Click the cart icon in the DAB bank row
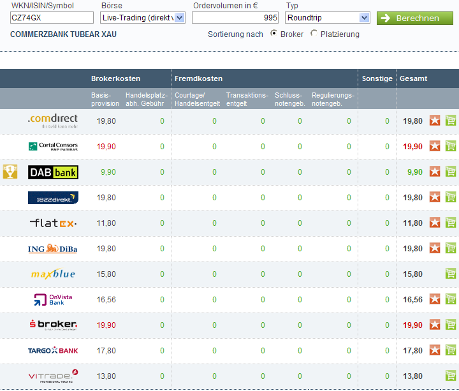Screen dimensions: 459x391 click(x=451, y=172)
